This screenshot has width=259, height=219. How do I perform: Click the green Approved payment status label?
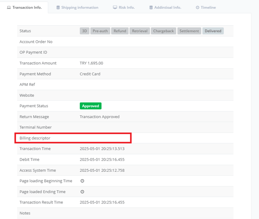point(90,106)
